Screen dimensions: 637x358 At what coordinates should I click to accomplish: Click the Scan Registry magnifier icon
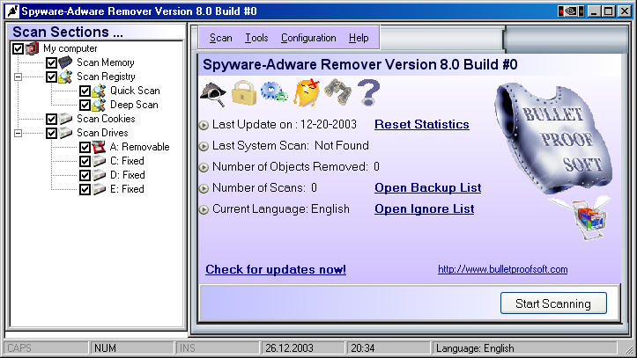(x=65, y=77)
